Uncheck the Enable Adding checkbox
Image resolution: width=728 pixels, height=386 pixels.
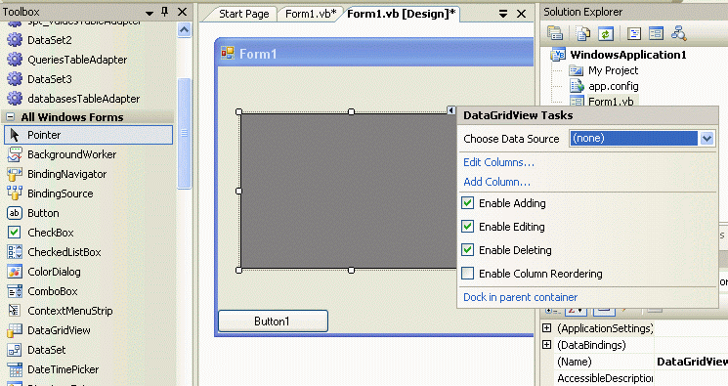click(x=467, y=203)
